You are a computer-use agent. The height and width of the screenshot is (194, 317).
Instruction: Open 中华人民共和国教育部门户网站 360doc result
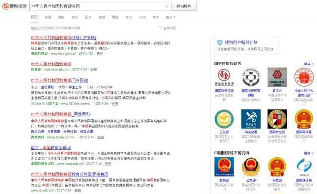59,80
